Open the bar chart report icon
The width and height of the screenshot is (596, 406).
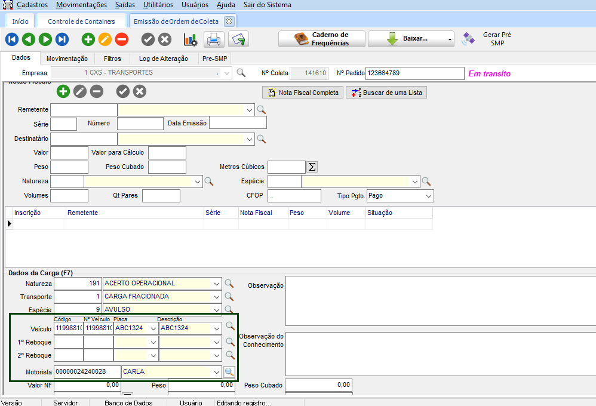click(190, 39)
